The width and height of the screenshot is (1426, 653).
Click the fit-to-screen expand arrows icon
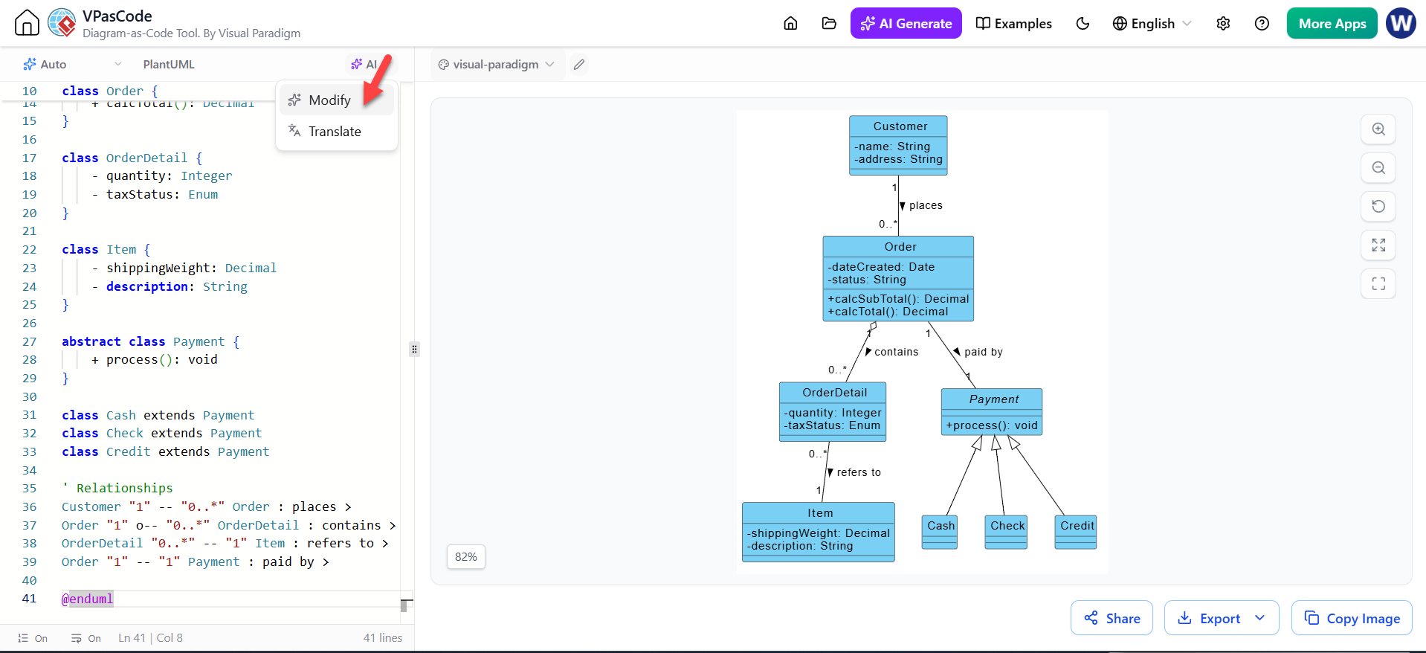1378,245
